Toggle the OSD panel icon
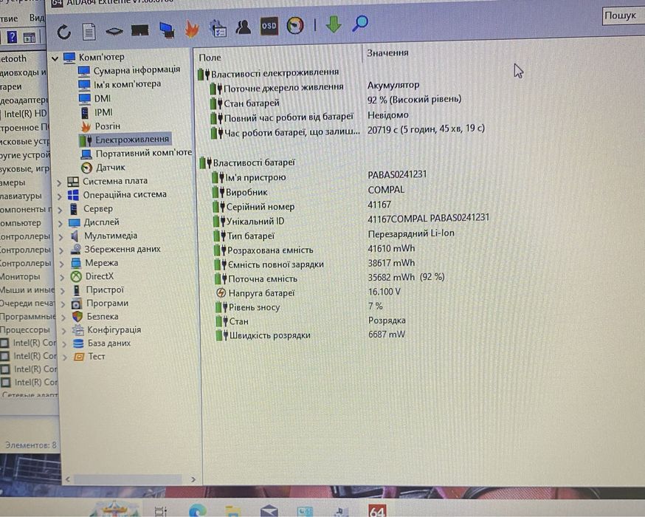 pos(269,26)
